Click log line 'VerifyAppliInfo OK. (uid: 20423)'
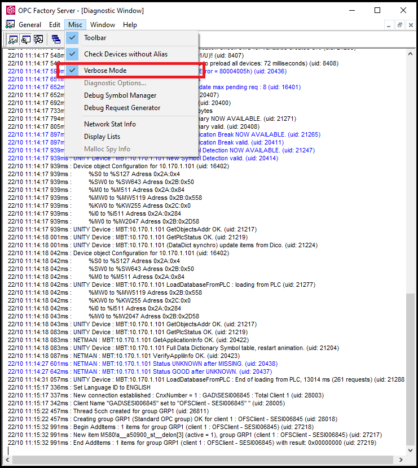 coord(124,356)
